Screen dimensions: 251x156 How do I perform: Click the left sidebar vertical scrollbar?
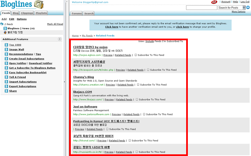67,78
